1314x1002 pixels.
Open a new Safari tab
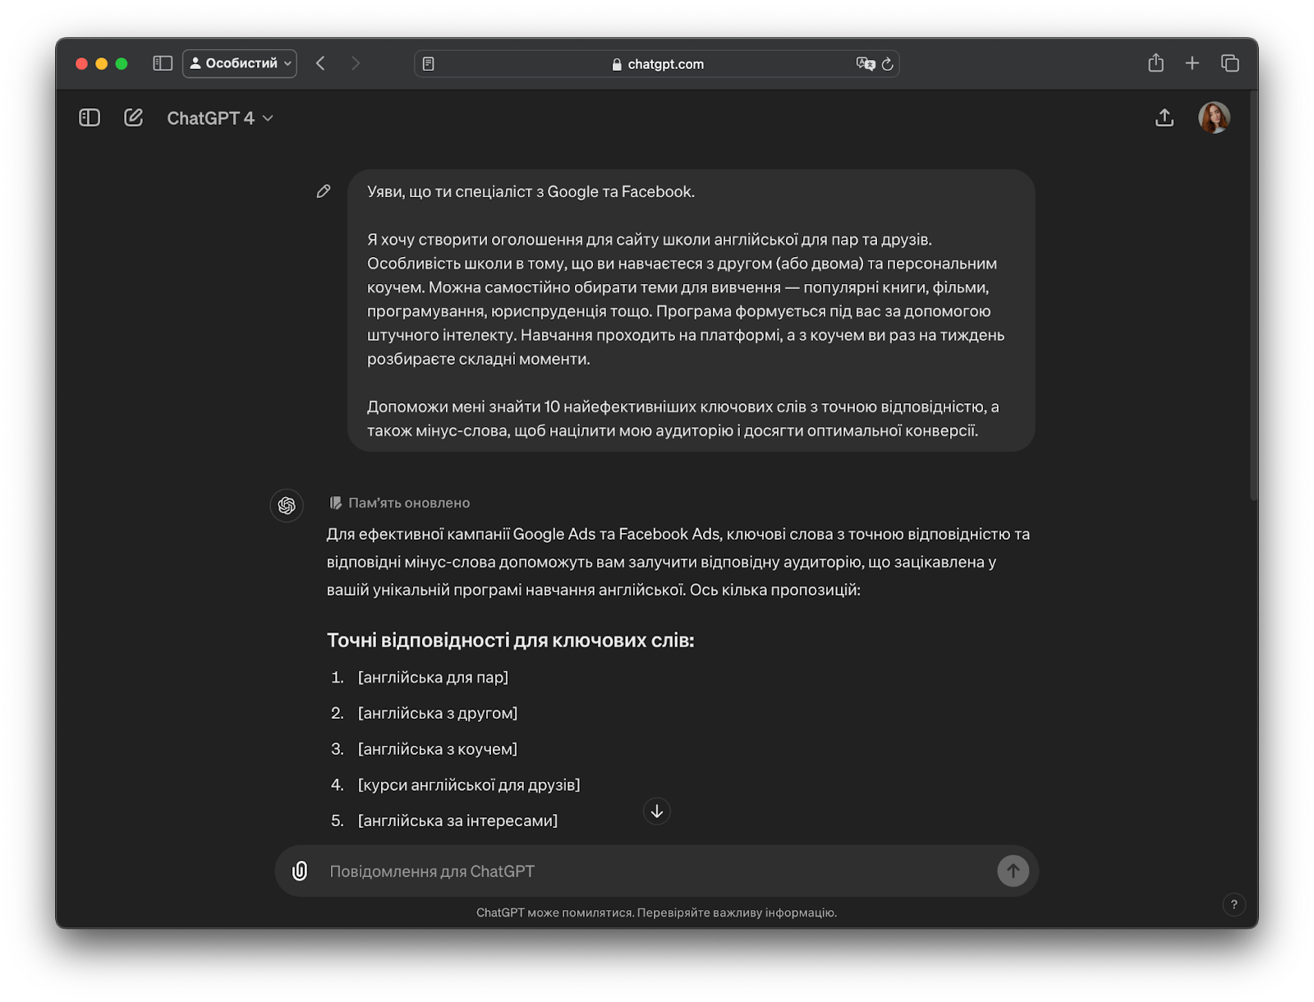click(x=1192, y=63)
